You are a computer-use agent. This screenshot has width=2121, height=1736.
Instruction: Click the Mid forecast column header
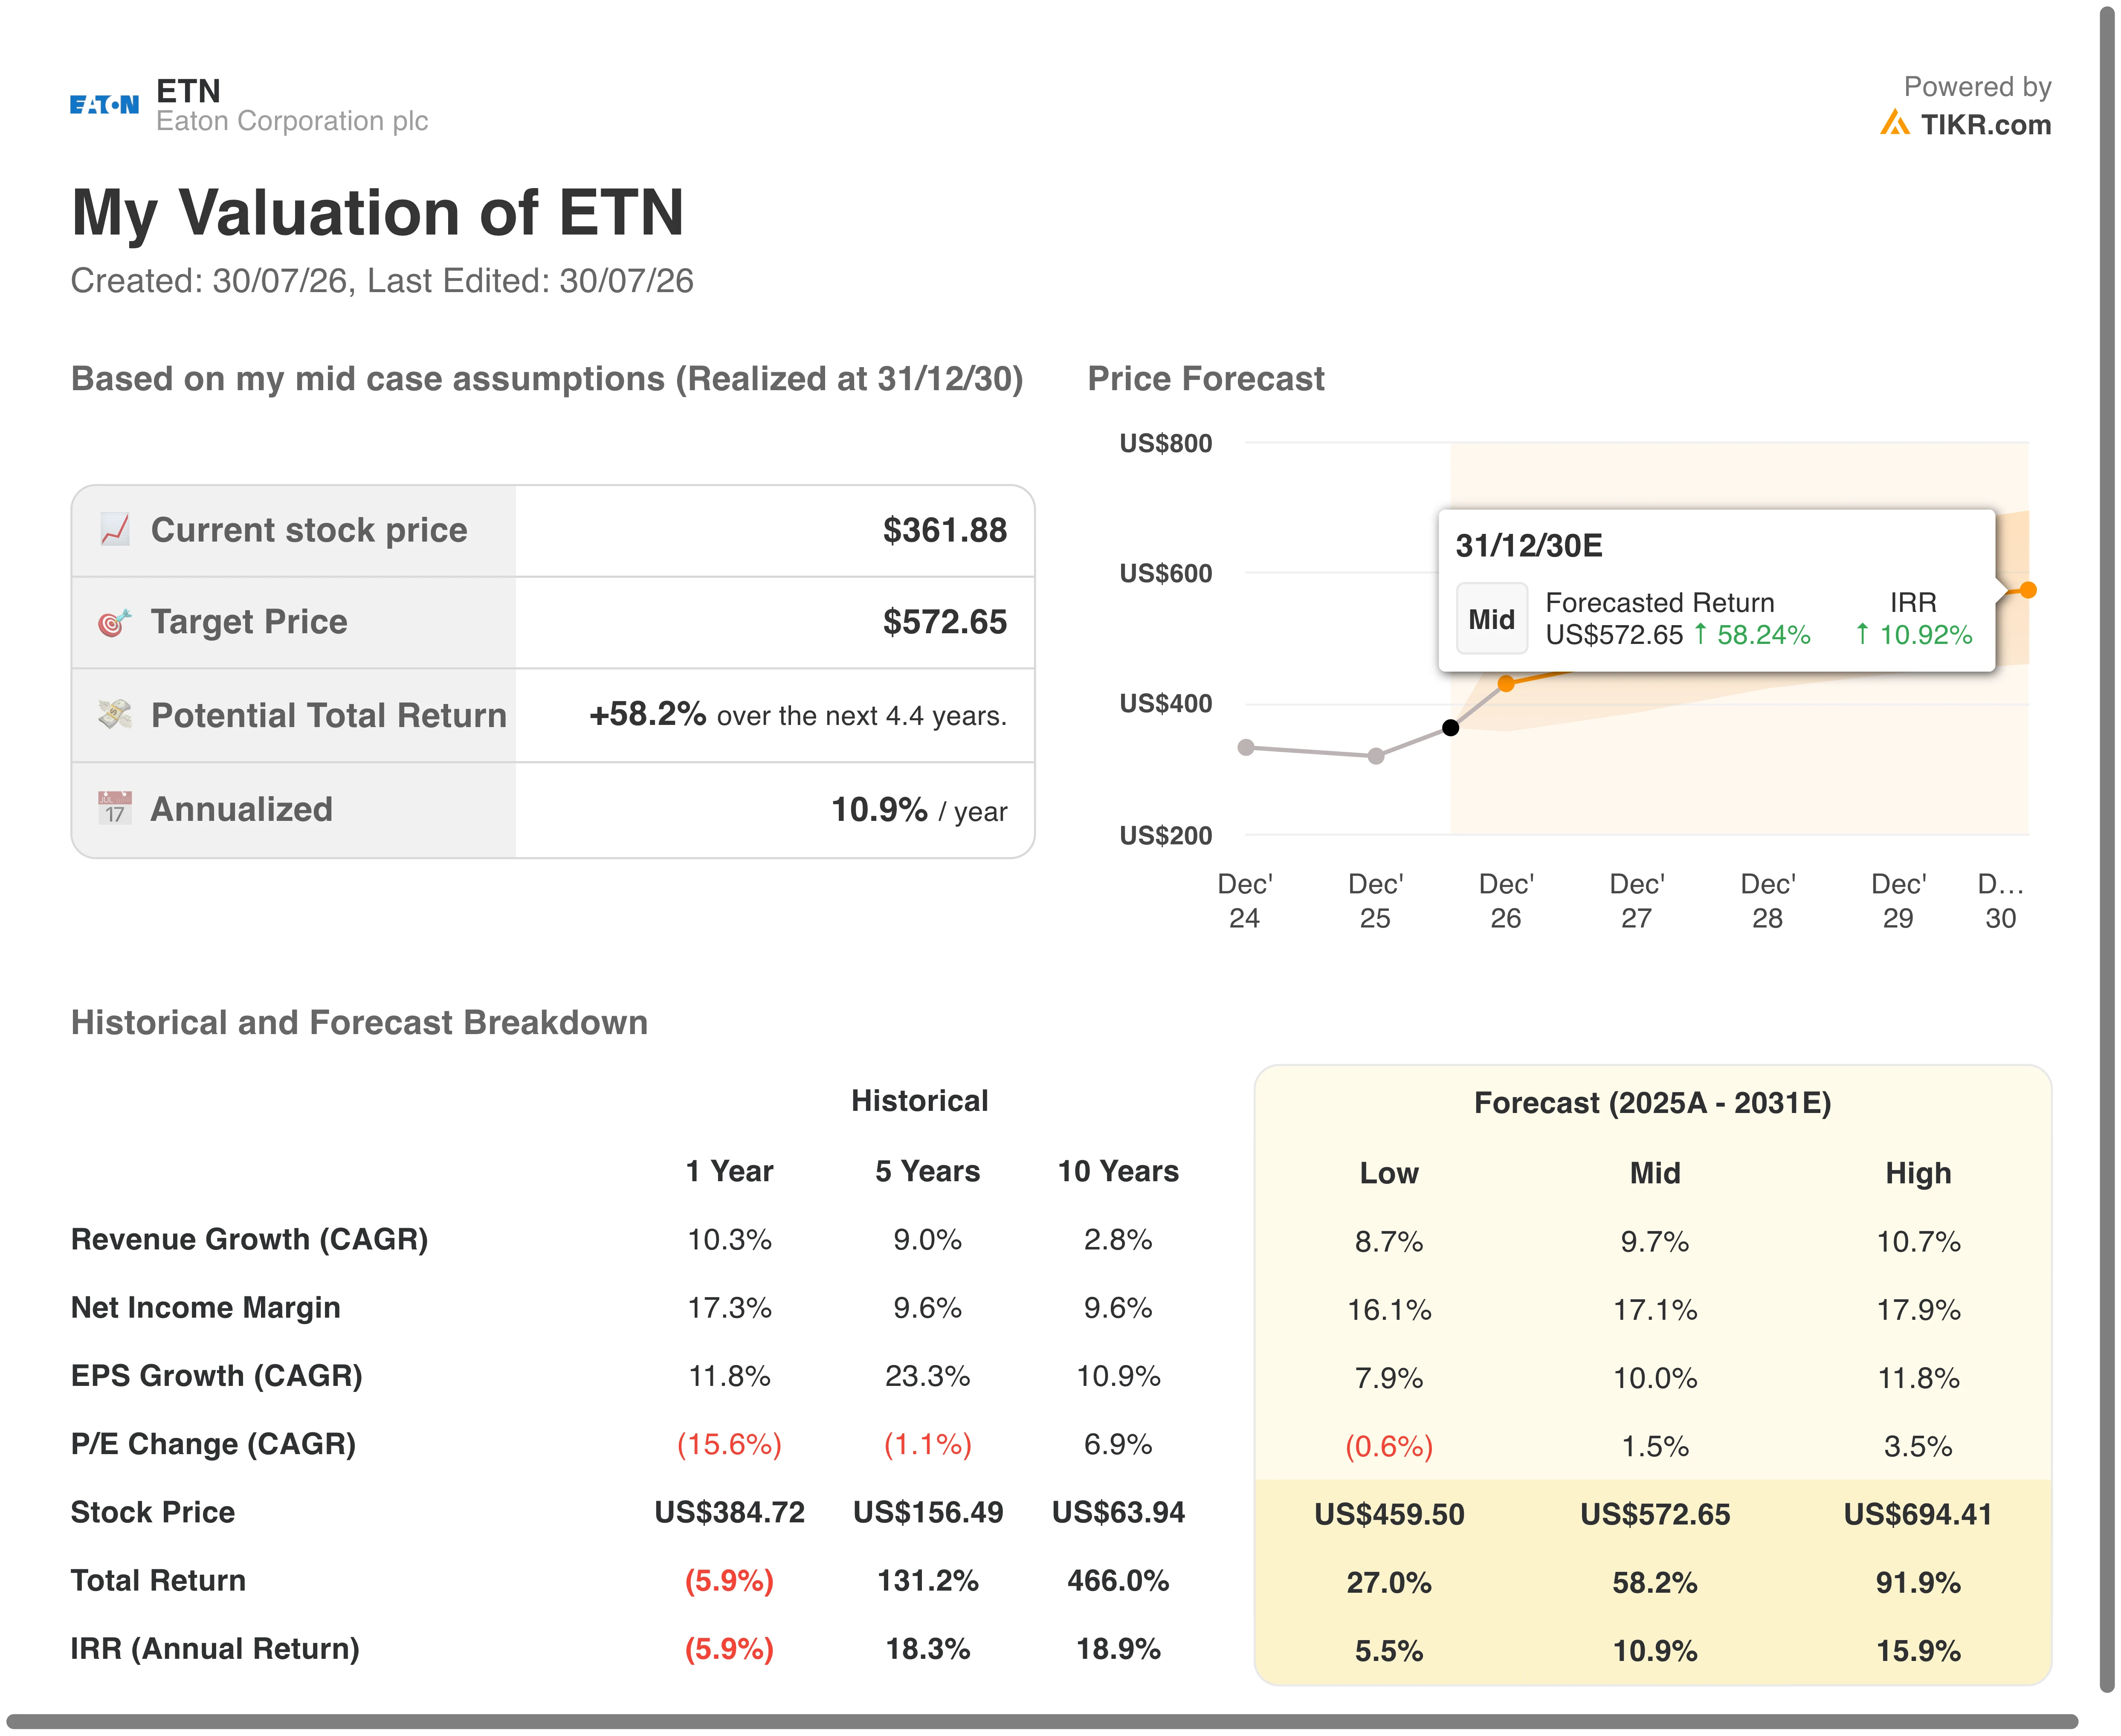point(1655,1173)
